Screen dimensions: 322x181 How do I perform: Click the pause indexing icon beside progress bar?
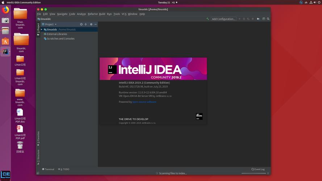click(x=268, y=173)
